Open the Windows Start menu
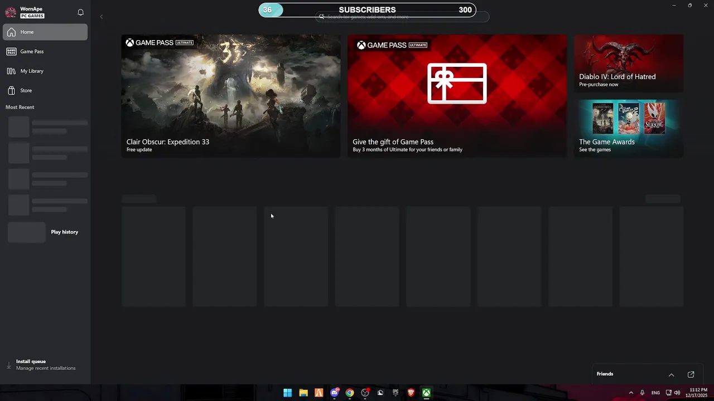The width and height of the screenshot is (714, 401). [287, 393]
